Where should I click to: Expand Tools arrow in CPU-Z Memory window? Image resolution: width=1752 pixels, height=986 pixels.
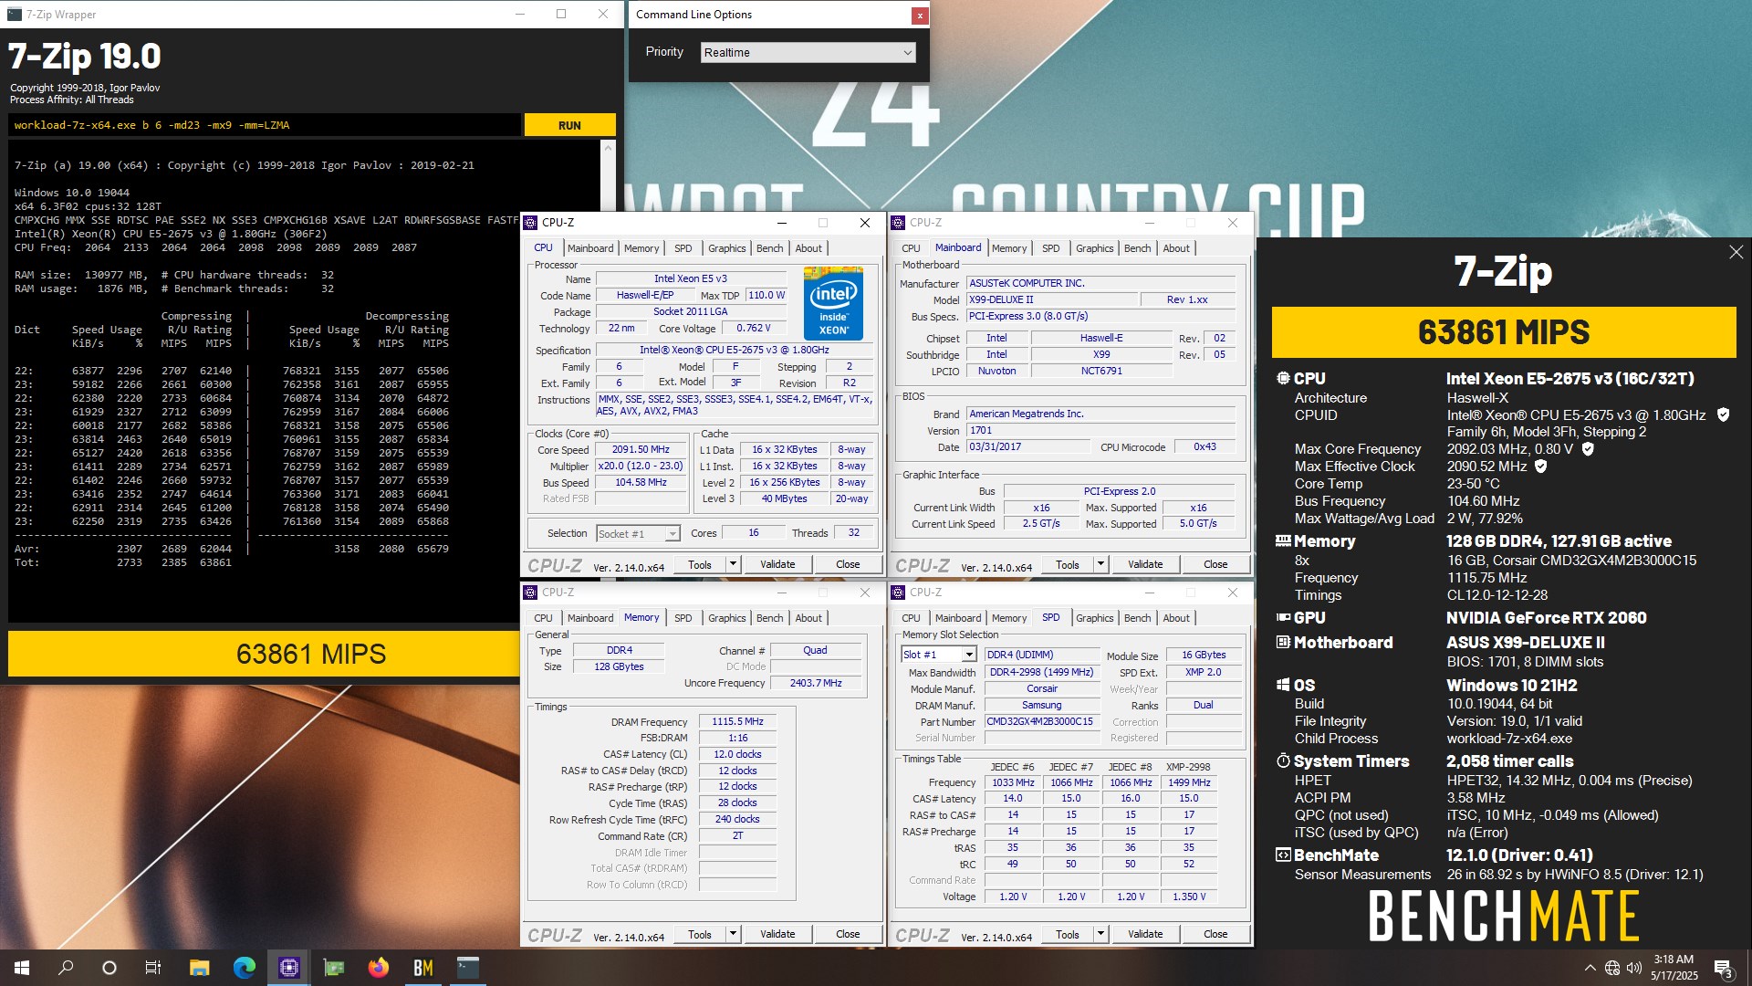tap(733, 934)
